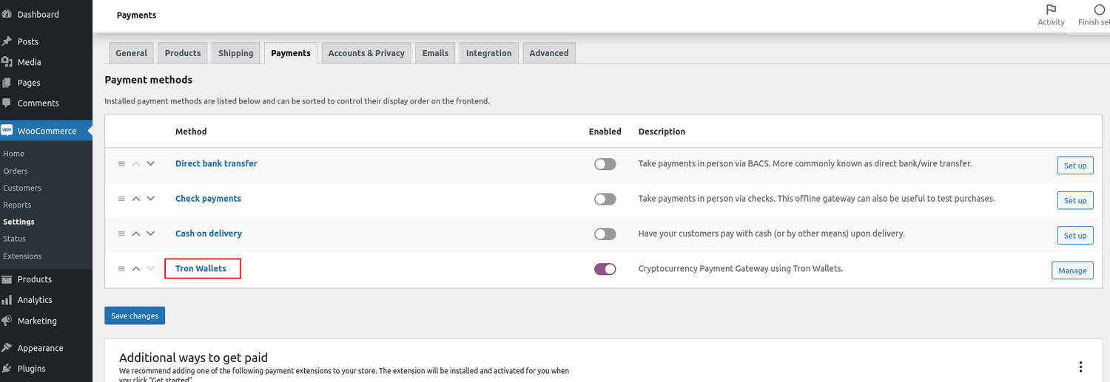This screenshot has height=382, width=1110.
Task: Click the Appearance paintbrush icon
Action: click(7, 348)
